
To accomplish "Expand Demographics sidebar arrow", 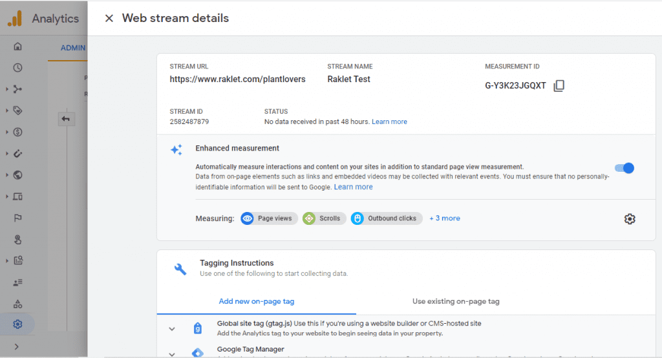I will (6, 174).
